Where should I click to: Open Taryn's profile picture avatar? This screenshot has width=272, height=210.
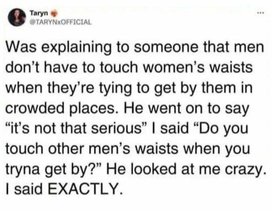point(17,17)
